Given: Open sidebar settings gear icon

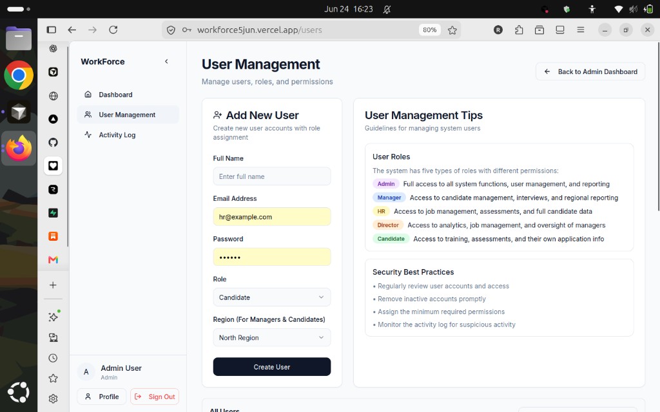Looking at the screenshot, I should pyautogui.click(x=53, y=398).
